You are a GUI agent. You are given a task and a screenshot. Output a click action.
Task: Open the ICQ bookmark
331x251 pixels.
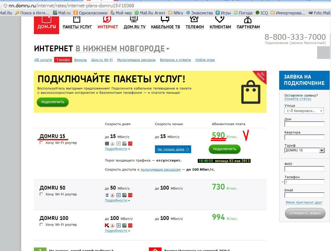point(261,13)
